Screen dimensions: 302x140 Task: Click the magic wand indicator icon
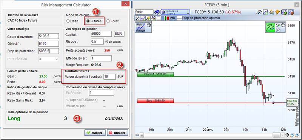pyautogui.click(x=148, y=18)
